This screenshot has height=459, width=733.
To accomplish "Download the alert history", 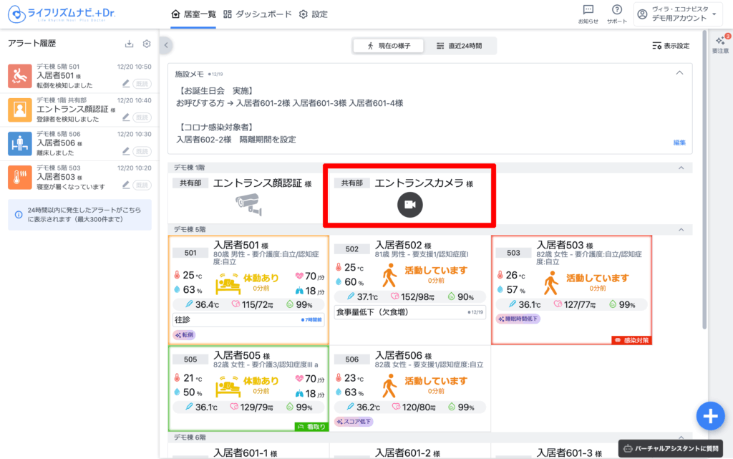I will click(129, 44).
